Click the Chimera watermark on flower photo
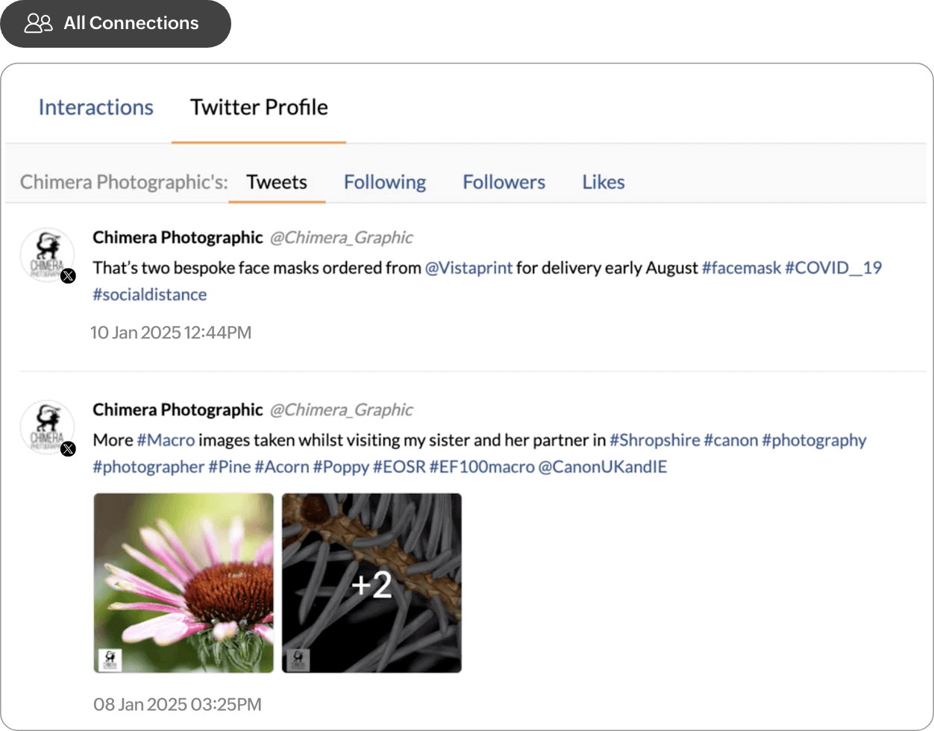 tap(110, 660)
